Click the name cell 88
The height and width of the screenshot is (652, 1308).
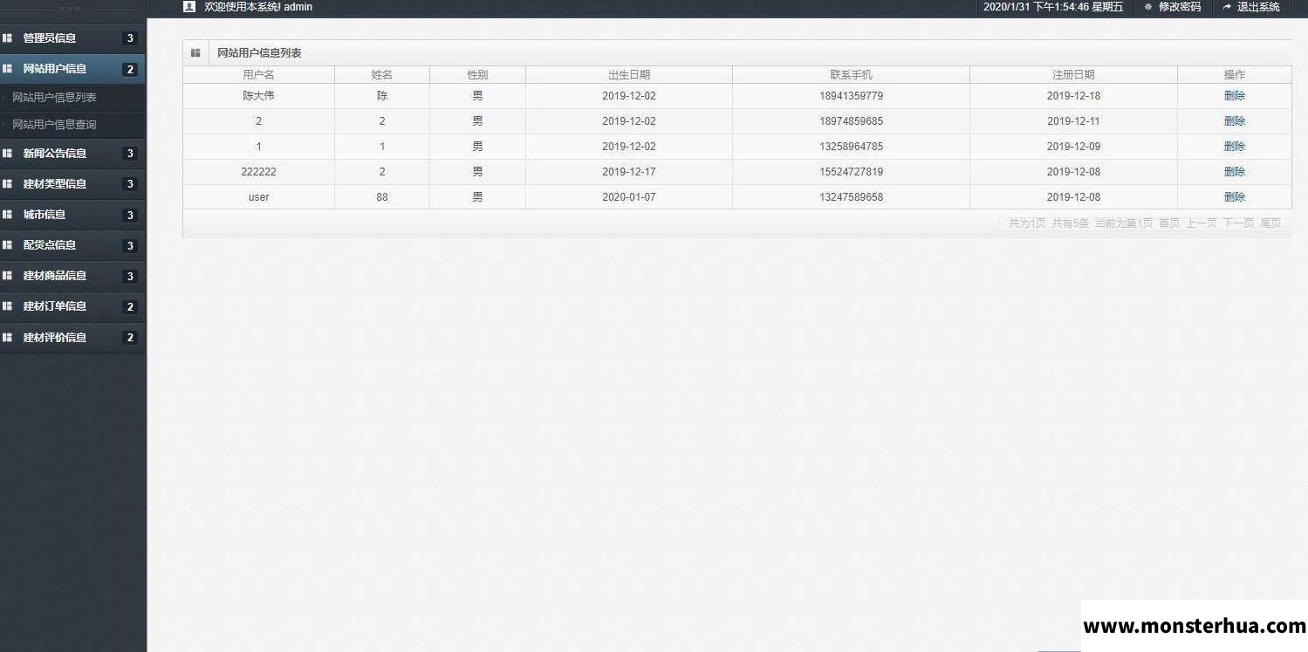382,197
